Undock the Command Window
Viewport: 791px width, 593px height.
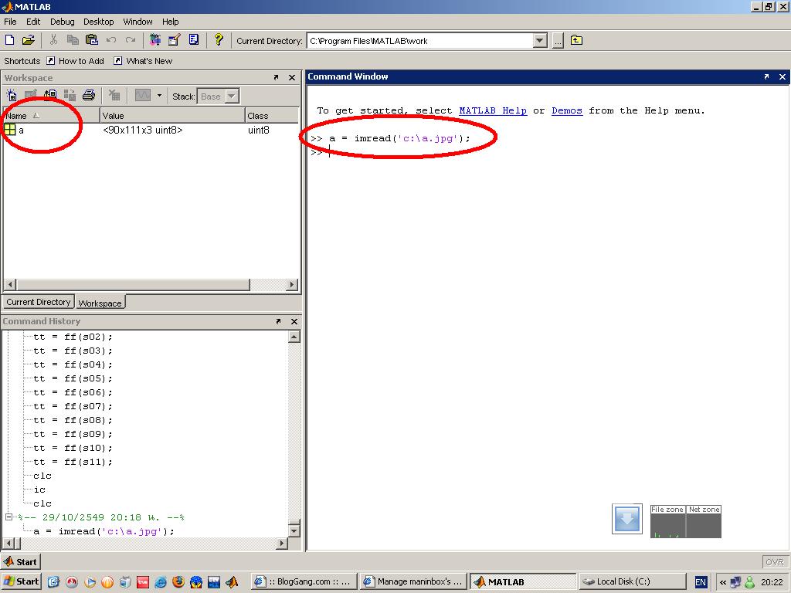pyautogui.click(x=766, y=76)
